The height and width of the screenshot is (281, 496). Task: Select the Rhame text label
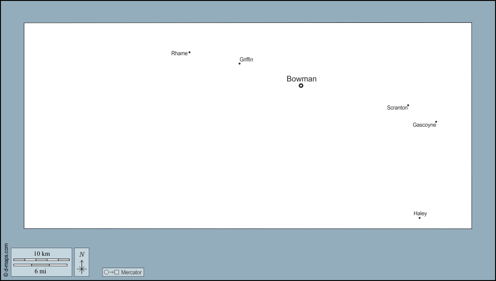tap(179, 53)
